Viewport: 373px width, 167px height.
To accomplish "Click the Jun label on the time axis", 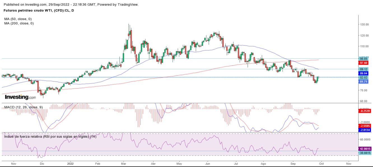I will [x=208, y=164].
